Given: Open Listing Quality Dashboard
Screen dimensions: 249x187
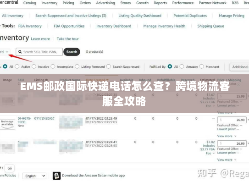Looking at the screenshot, I should (x=140, y=16).
